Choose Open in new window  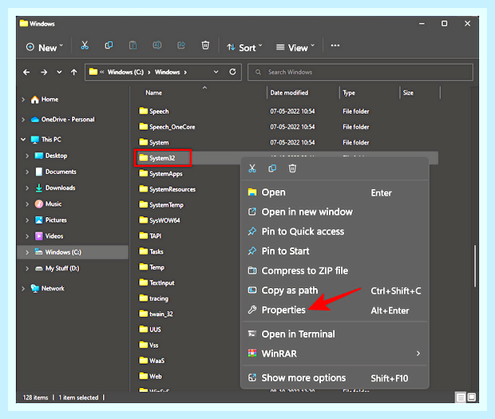pos(335,212)
